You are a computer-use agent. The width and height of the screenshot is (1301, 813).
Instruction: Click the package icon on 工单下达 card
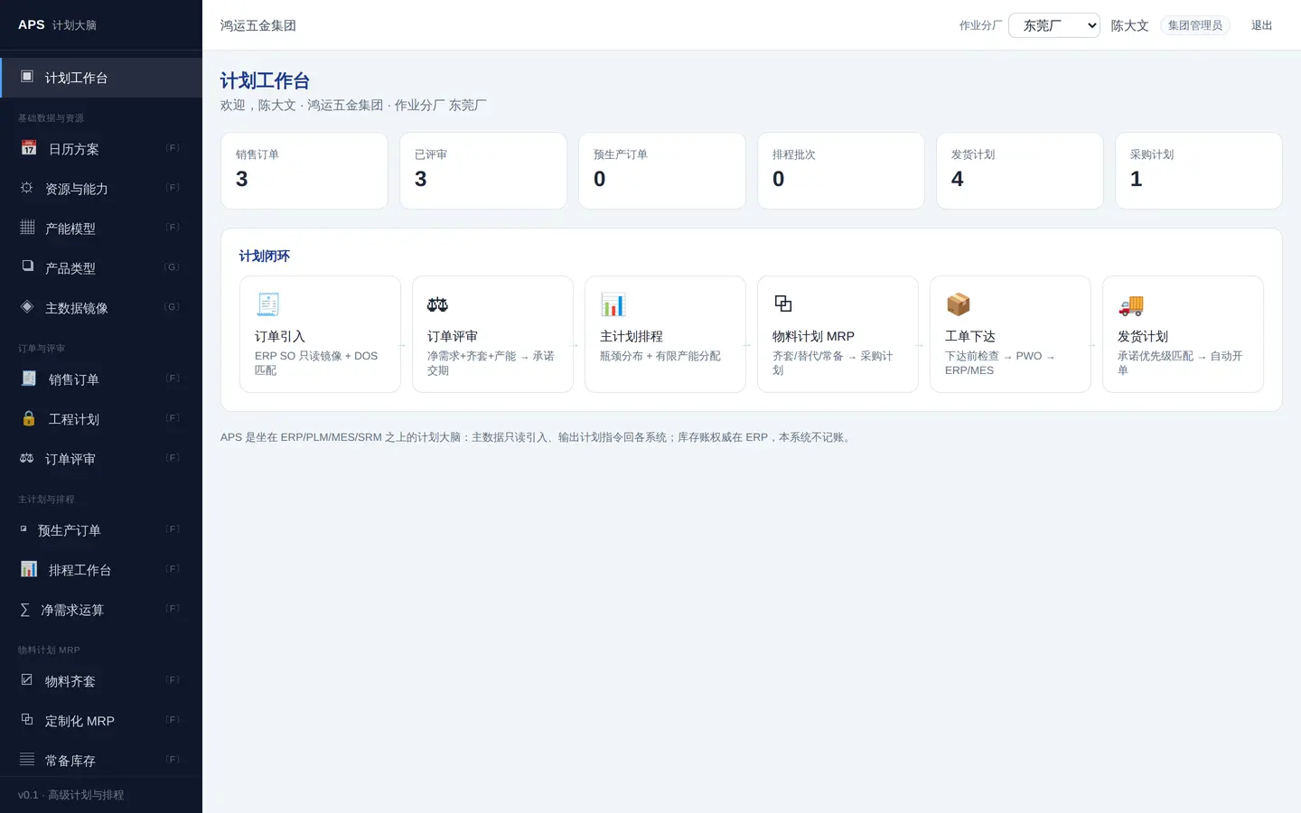pos(958,304)
